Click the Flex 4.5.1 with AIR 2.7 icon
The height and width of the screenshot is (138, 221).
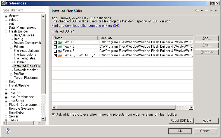coord(60,55)
